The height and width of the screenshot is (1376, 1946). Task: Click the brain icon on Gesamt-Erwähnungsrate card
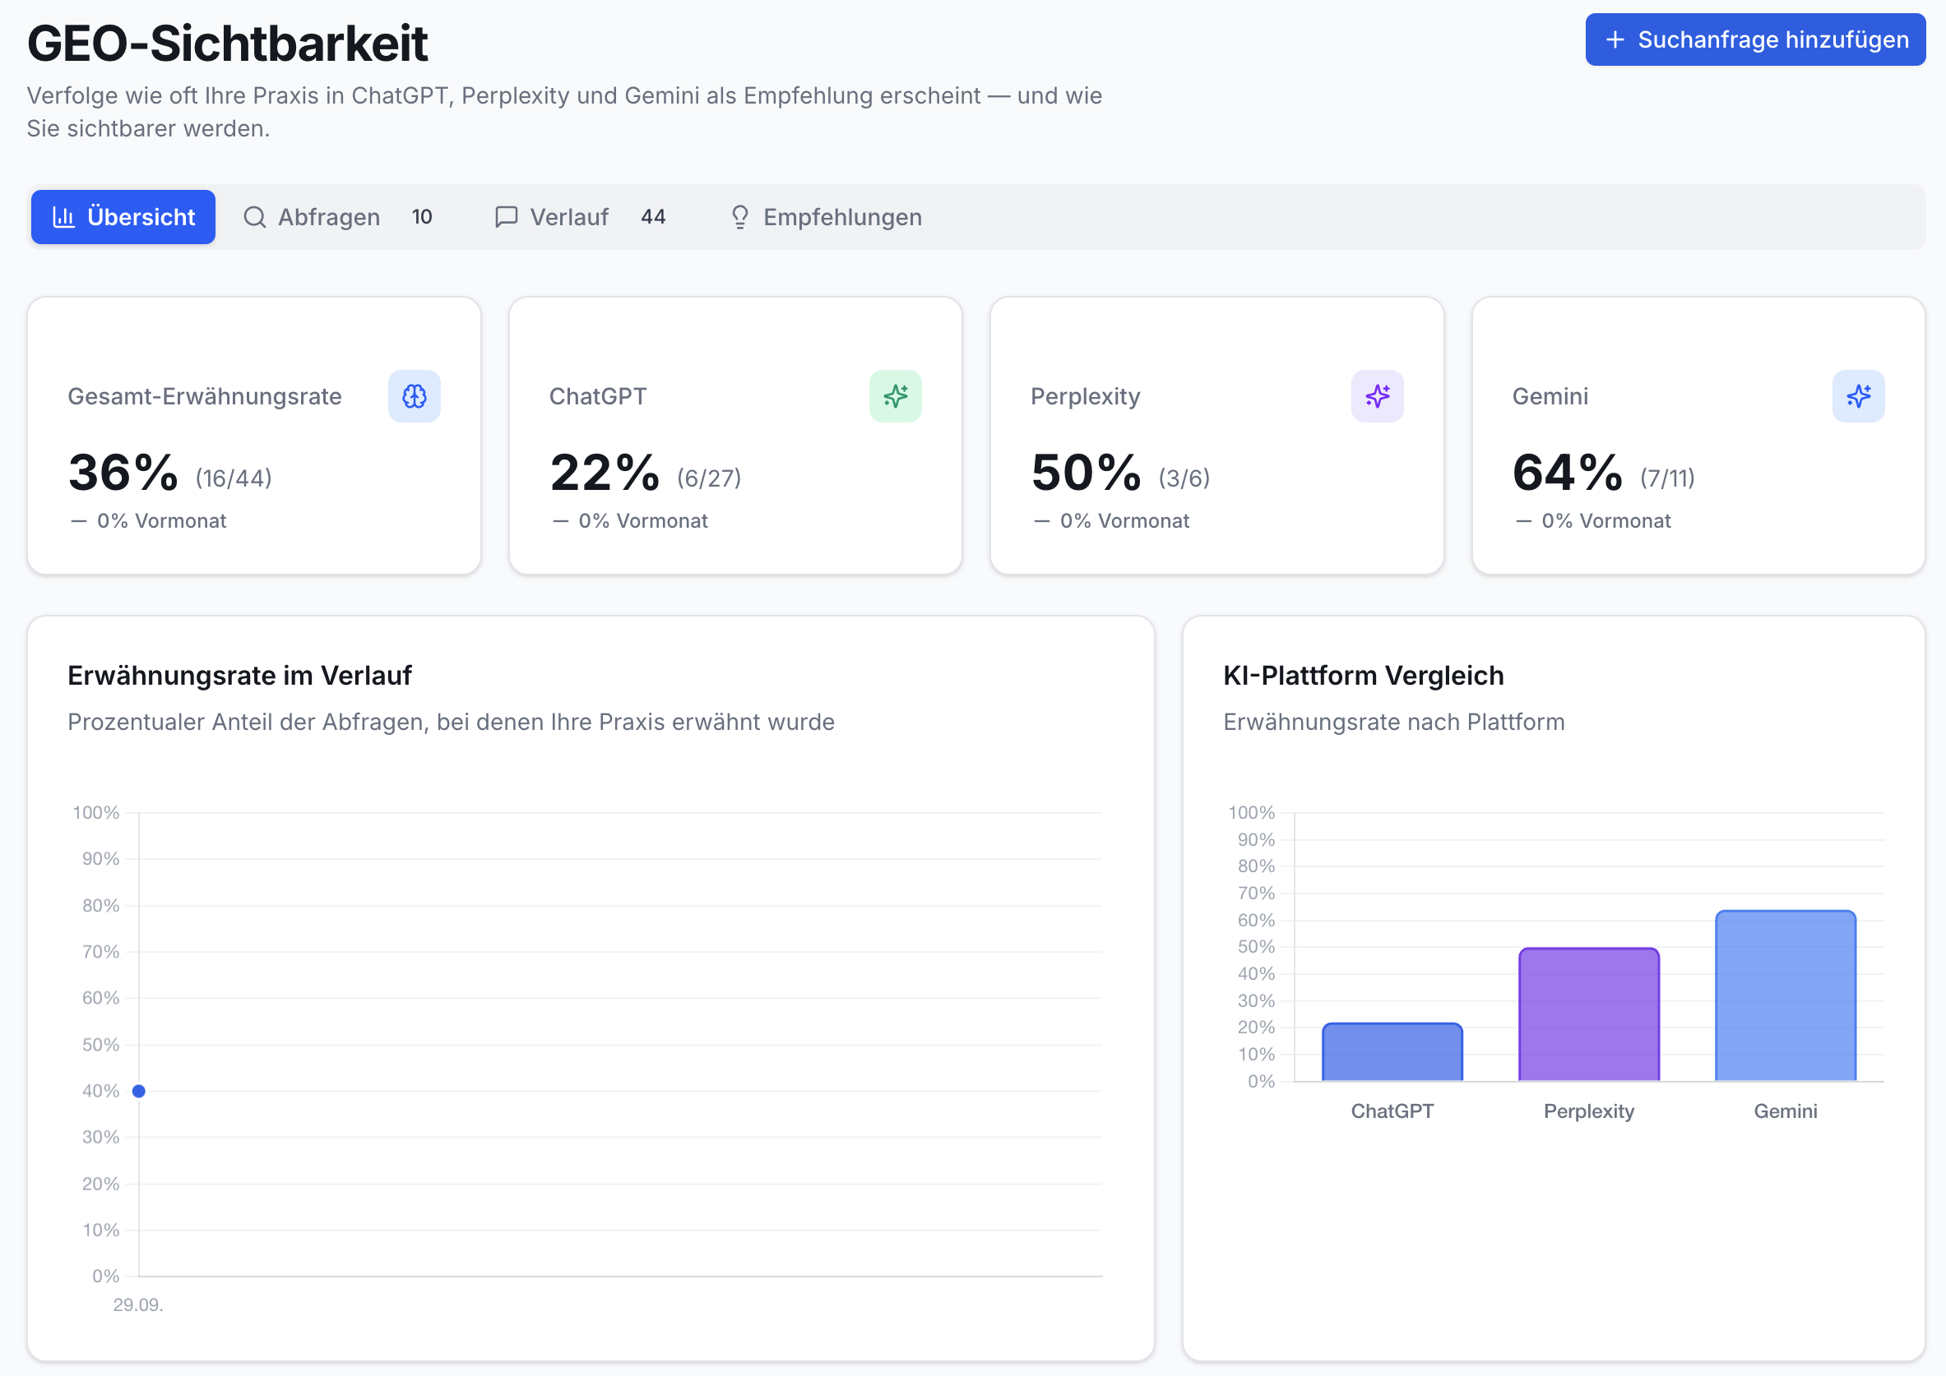tap(415, 395)
